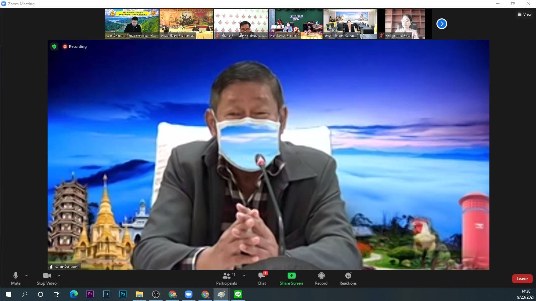Open the Reactions menu
Image resolution: width=536 pixels, height=301 pixels.
pyautogui.click(x=348, y=278)
